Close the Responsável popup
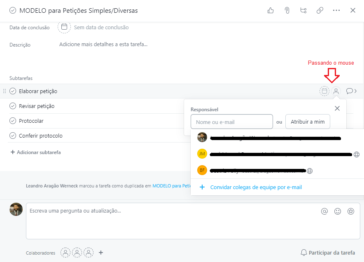This screenshot has width=364, height=262. pyautogui.click(x=337, y=108)
